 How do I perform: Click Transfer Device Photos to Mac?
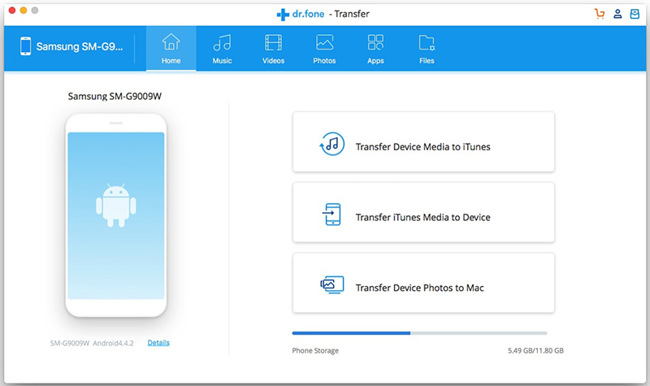tap(423, 283)
